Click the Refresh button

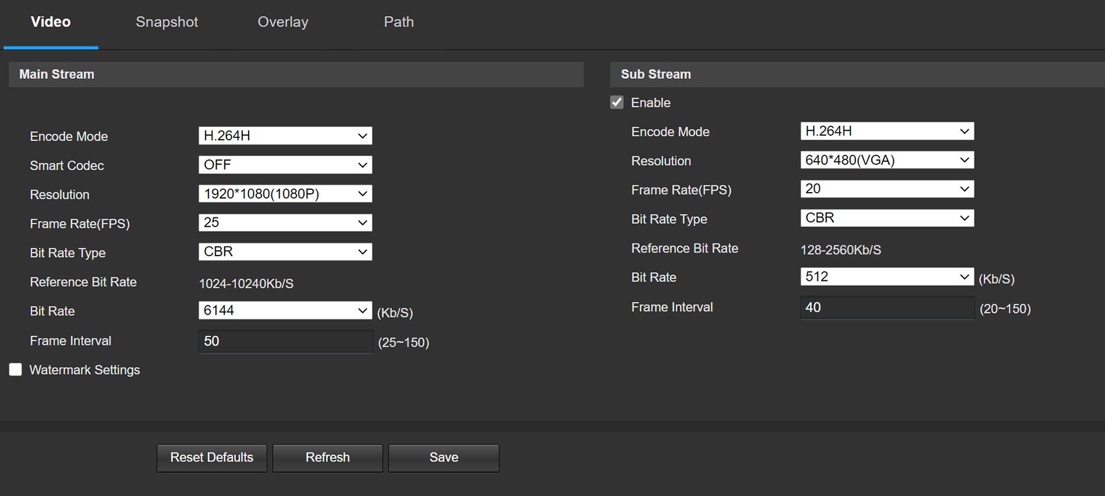click(x=327, y=458)
